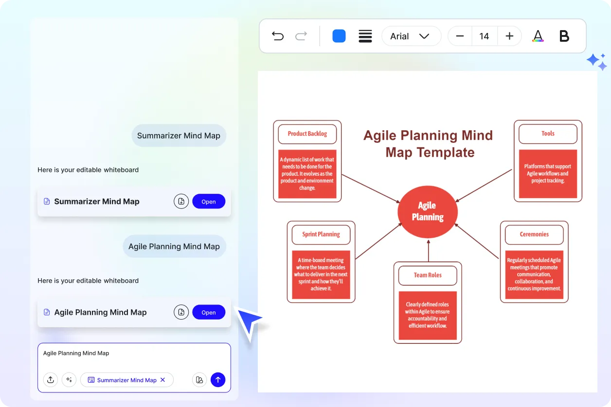Select the Ceremonies description red box
The height and width of the screenshot is (407, 611).
[x=534, y=274]
